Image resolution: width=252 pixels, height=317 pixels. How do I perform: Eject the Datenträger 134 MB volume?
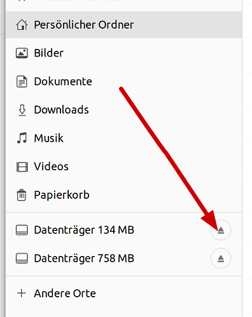[221, 230]
